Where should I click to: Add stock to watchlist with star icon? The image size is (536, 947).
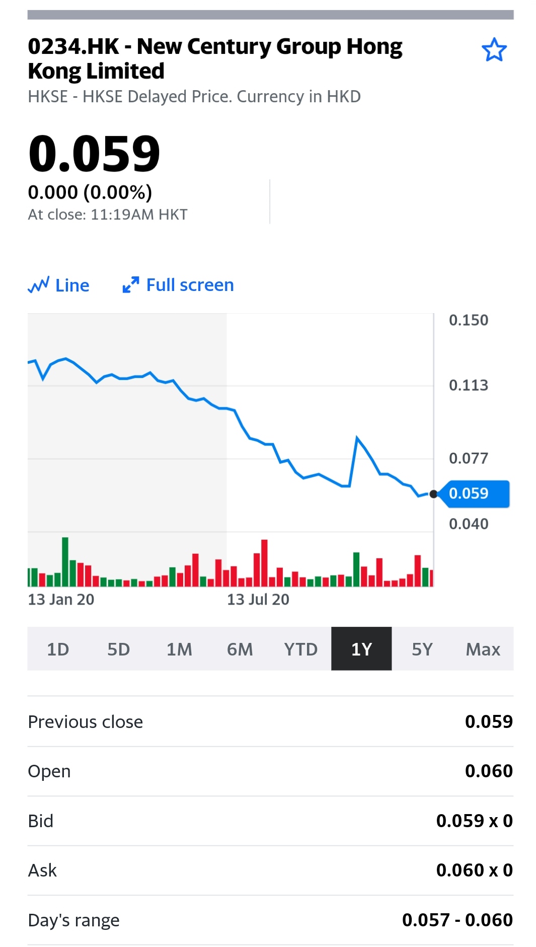pos(494,50)
